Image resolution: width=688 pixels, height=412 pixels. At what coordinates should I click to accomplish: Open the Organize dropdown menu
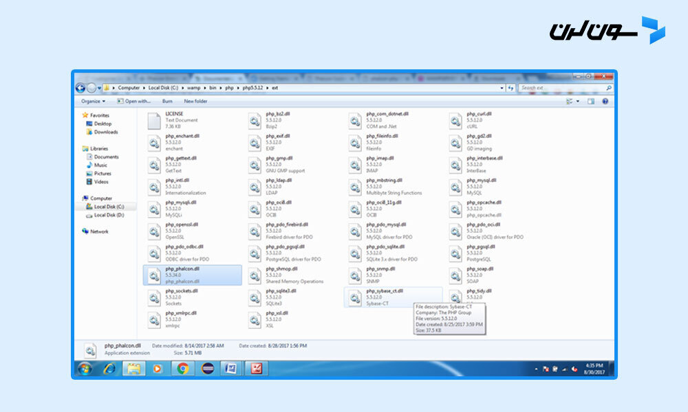coord(93,101)
